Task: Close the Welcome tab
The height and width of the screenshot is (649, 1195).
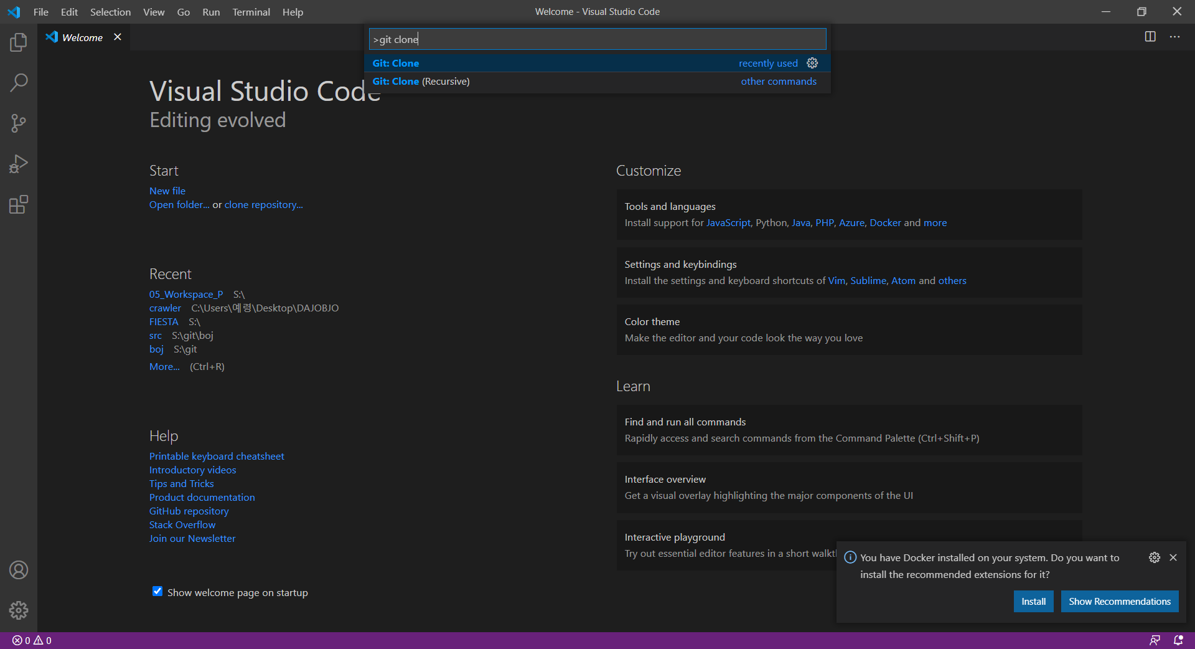Action: [x=117, y=37]
